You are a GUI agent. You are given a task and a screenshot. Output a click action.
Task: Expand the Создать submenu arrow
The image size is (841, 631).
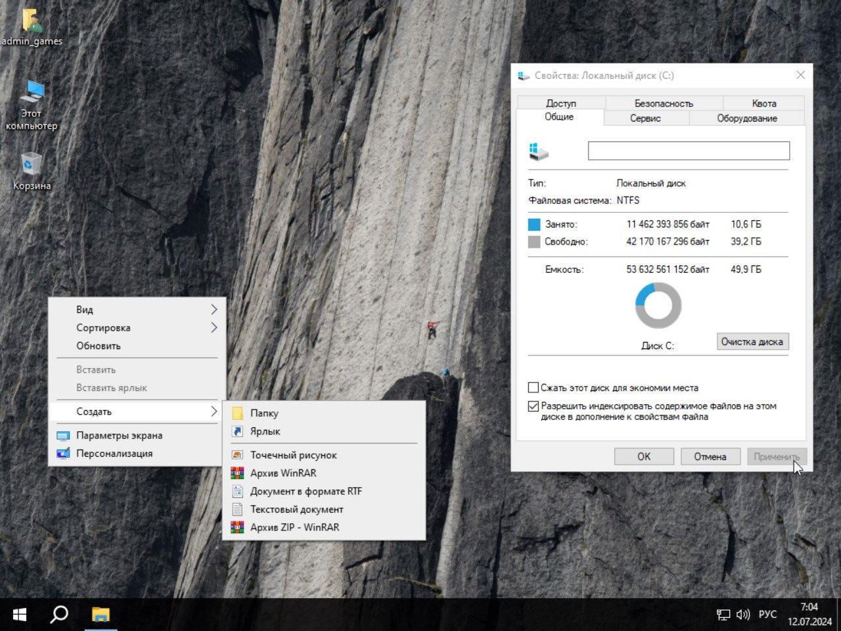click(x=214, y=411)
